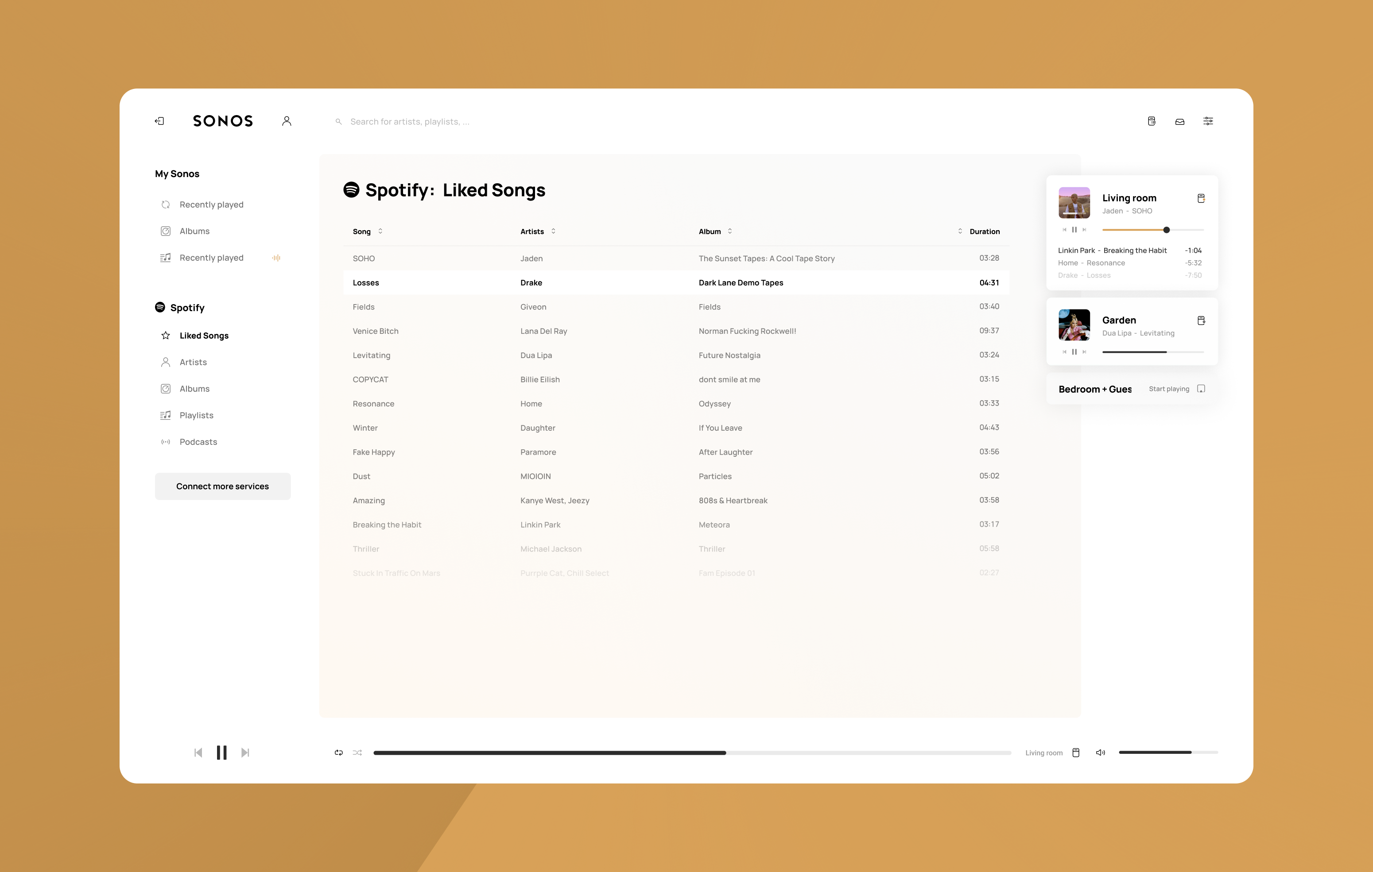Select queued Home - Resonance entry
The image size is (1373, 872).
(x=1130, y=263)
